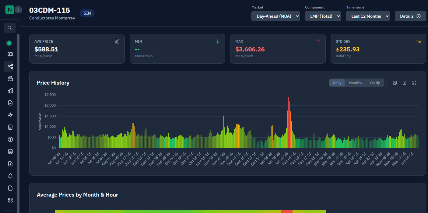
Task: Click the red cell in the heatmap strip
Action: [x=287, y=211]
